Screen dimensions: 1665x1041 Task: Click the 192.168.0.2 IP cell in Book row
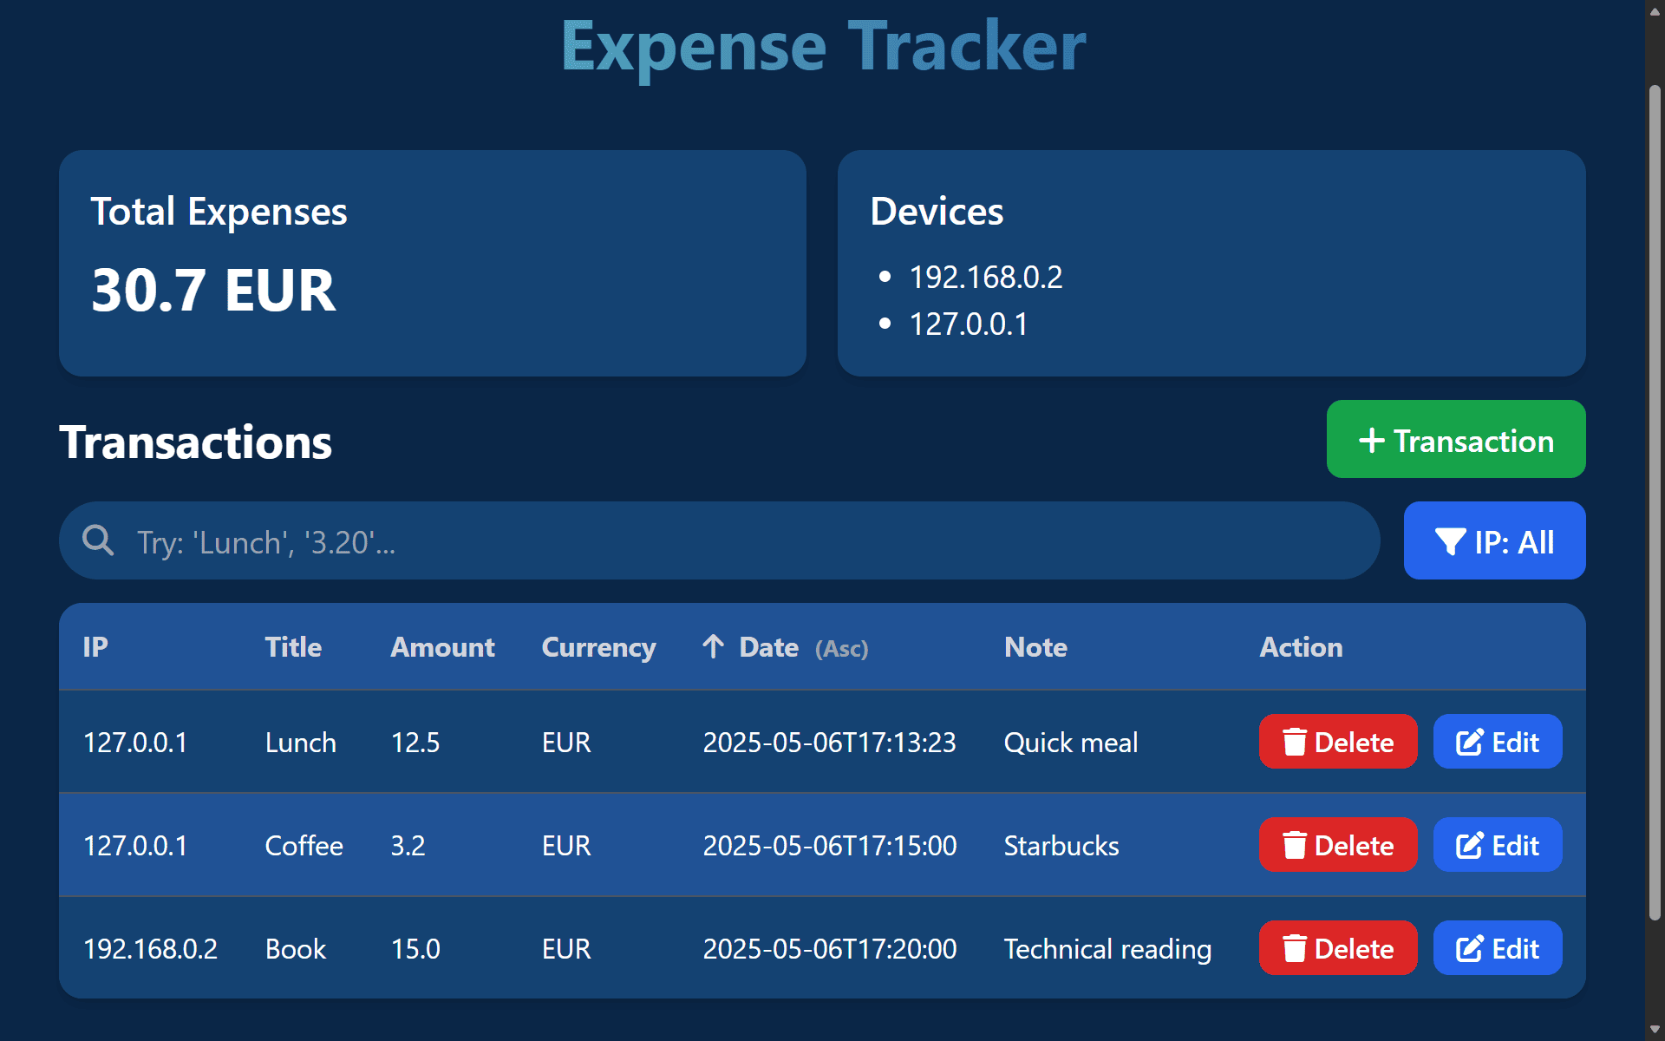tap(150, 949)
